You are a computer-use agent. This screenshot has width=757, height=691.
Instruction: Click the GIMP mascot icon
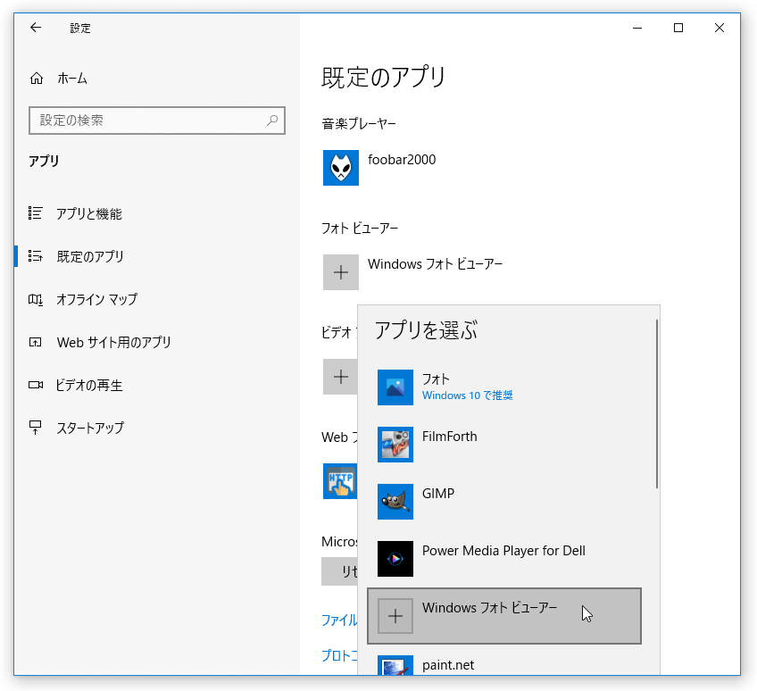coord(395,502)
